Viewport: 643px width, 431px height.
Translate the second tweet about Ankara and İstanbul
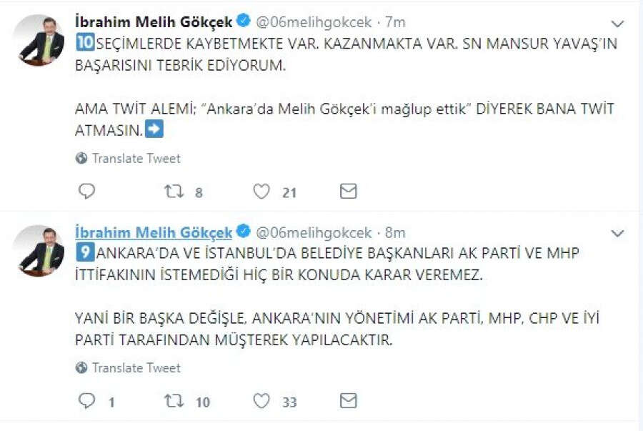(136, 367)
